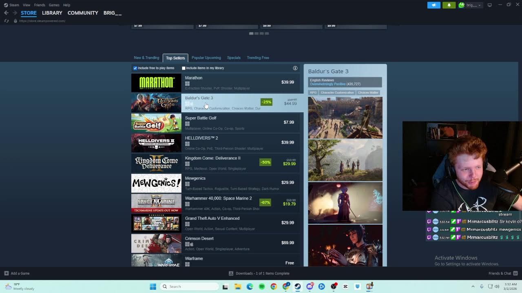Select the Top Sellers tab
This screenshot has width=522, height=293.
[x=175, y=58]
